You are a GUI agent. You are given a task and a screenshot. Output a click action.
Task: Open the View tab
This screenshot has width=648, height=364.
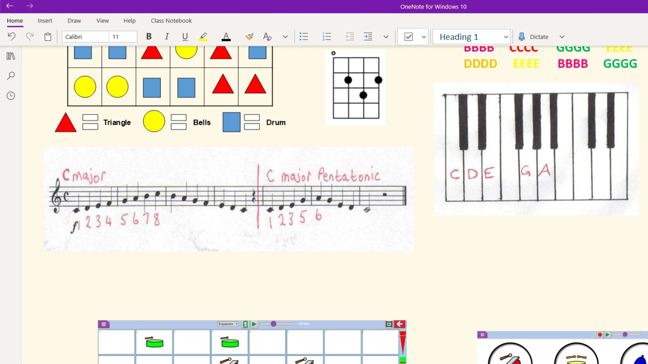[103, 21]
